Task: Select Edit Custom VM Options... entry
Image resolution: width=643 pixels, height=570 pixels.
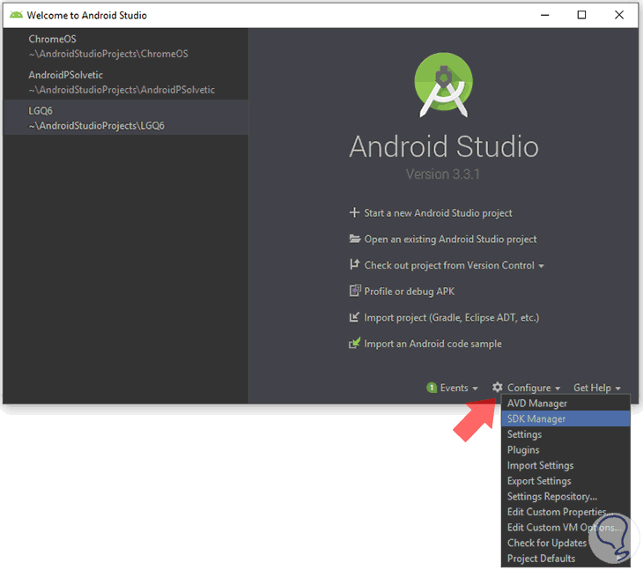Action: click(x=565, y=528)
